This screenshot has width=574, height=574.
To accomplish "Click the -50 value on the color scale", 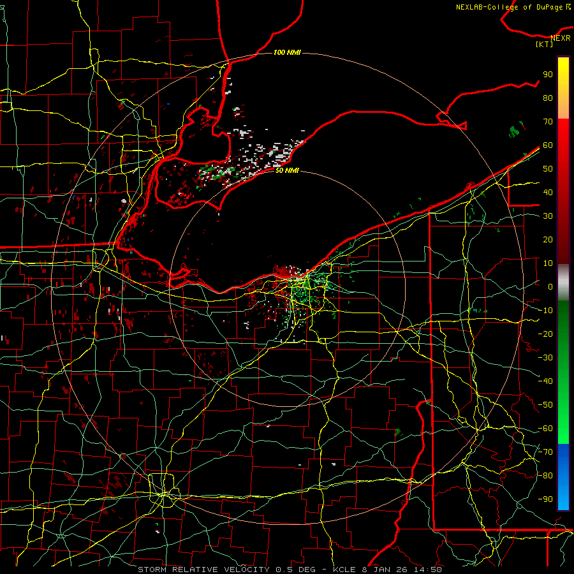I will pos(545,405).
